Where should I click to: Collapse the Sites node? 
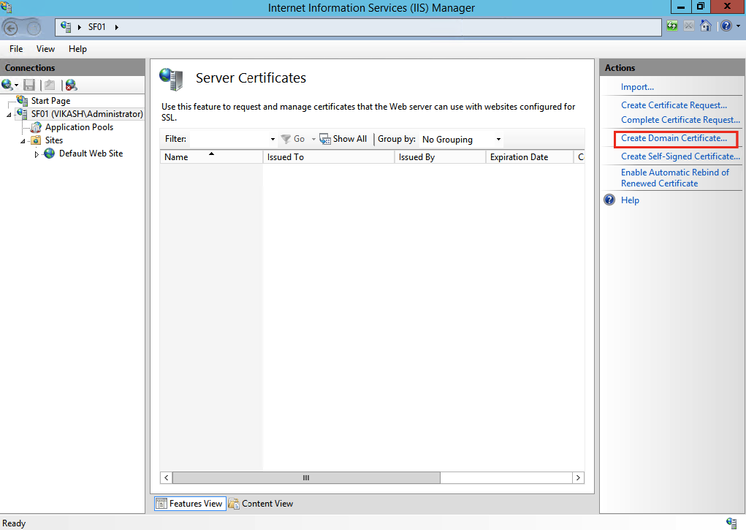coord(23,141)
